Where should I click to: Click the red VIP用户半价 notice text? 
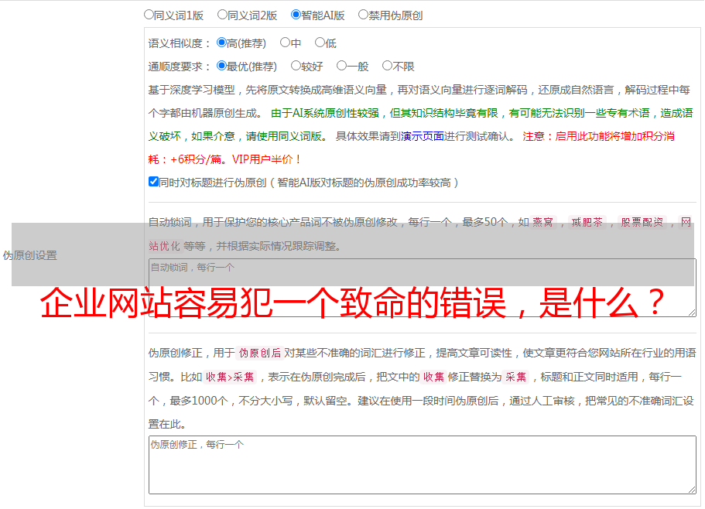click(266, 159)
